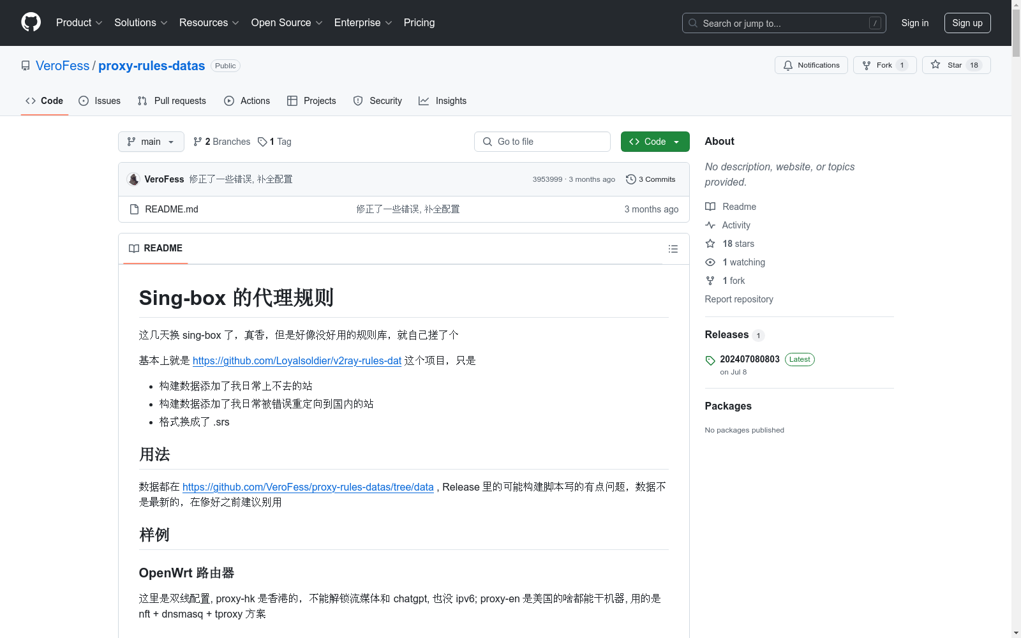Click the Sign up button
The height and width of the screenshot is (638, 1021).
pyautogui.click(x=967, y=23)
